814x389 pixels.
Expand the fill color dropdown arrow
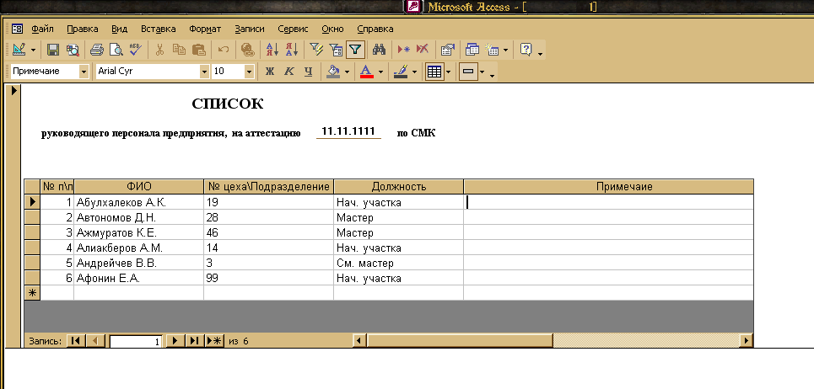coord(347,72)
